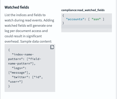The width and height of the screenshot is (117, 99).
Task: Click the opening brace of sample code
Action: (9, 50)
